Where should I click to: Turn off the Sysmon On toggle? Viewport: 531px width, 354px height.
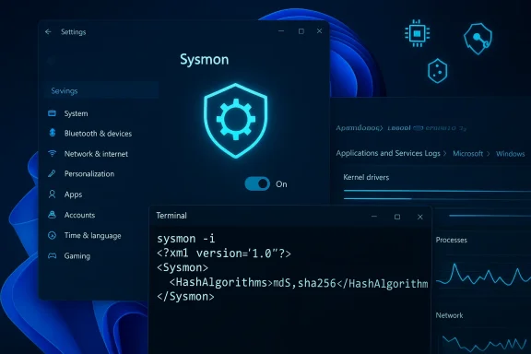[257, 183]
